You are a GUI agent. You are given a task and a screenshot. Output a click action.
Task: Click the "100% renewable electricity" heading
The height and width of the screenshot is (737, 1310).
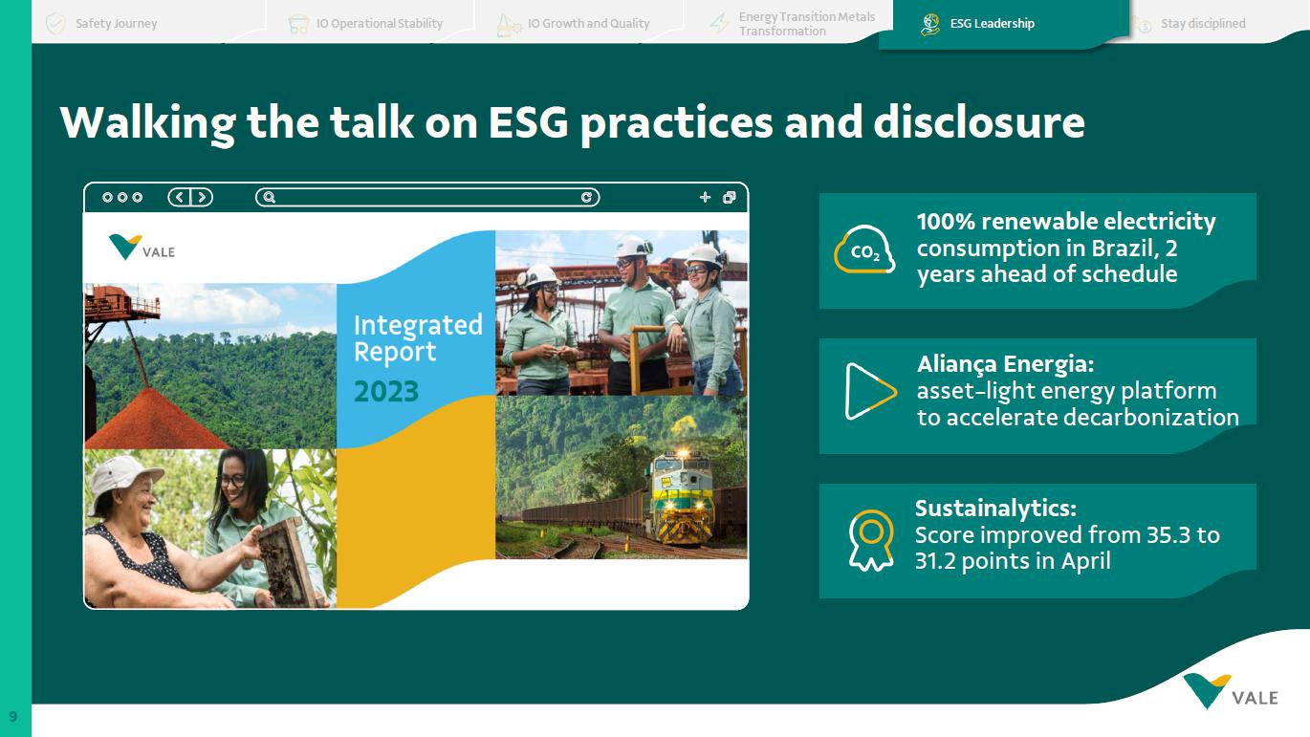1066,222
